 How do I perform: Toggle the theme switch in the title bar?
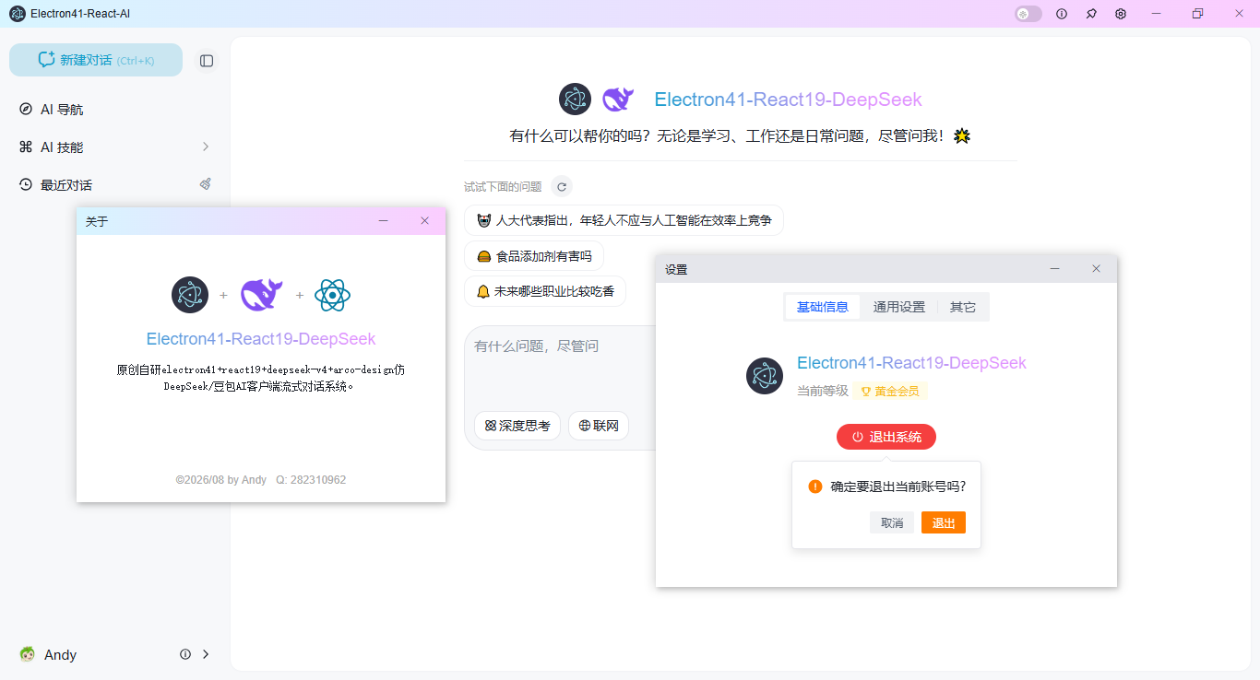click(1028, 14)
